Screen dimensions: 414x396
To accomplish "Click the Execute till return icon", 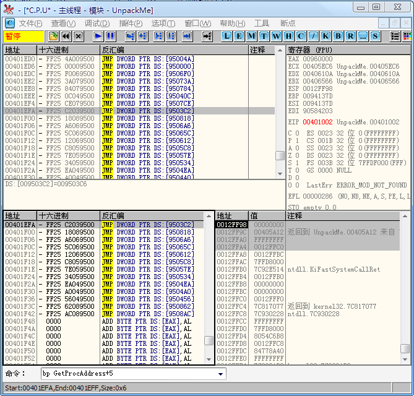I will pos(188,36).
